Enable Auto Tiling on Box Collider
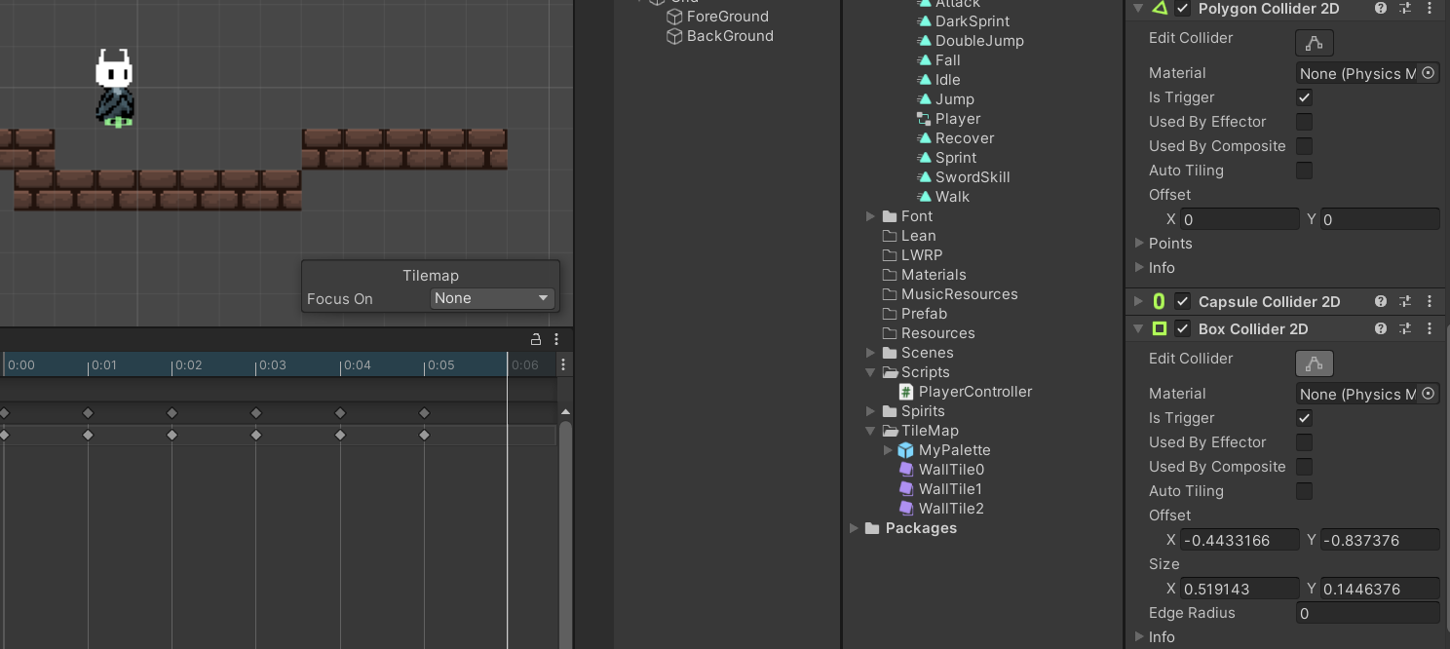Viewport: 1450px width, 649px height. [x=1304, y=491]
